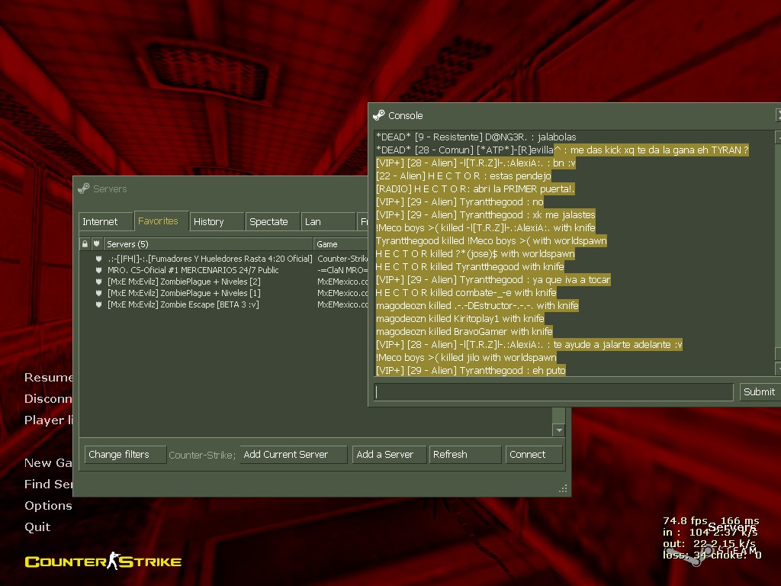Click the shield icon beside Zombie Escape [BETA 3 :v]
This screenshot has height=586, width=781.
(98, 304)
